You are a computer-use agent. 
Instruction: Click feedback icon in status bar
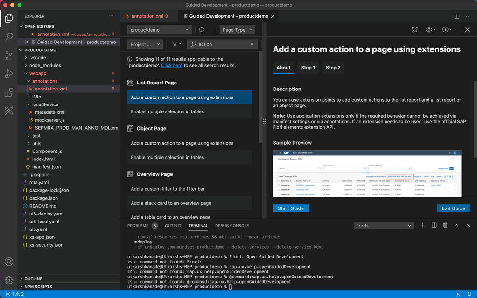pos(459,294)
